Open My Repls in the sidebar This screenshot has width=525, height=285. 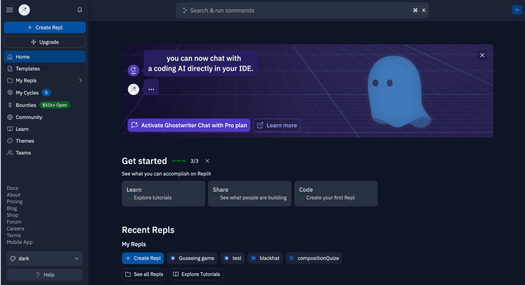click(x=45, y=81)
